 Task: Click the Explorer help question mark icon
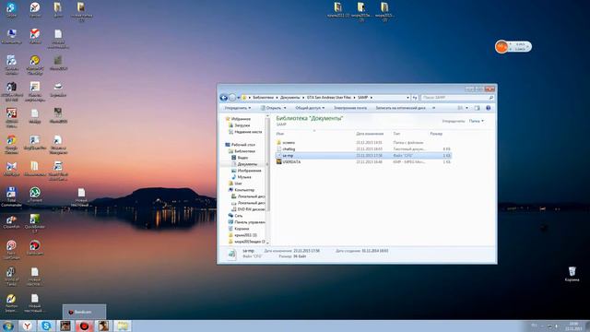[x=489, y=108]
